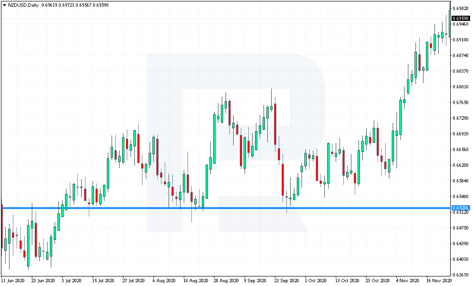Open the chart dropdown triangle beside NZDUSD
This screenshot has height=286, width=472.
4,5
